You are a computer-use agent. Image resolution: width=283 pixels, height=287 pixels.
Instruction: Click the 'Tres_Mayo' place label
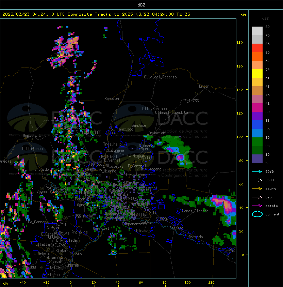112,144
